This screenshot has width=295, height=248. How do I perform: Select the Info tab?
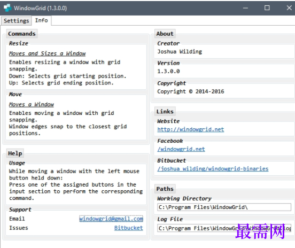(x=41, y=20)
